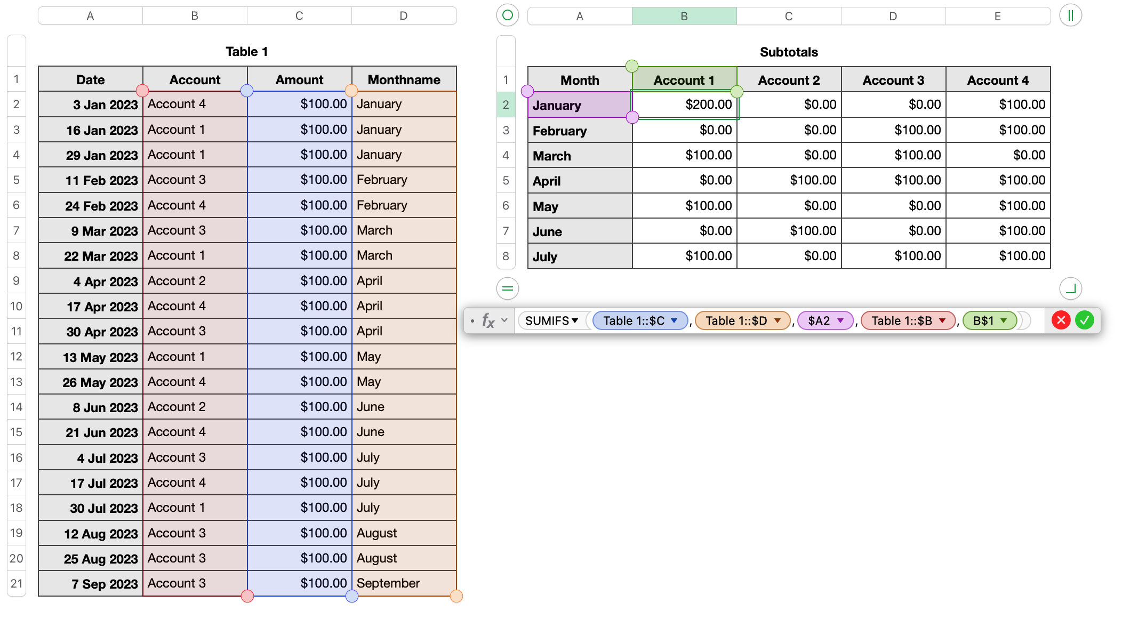Select column B header in Subtotals
Viewport: 1122px width, 627px height.
pyautogui.click(x=684, y=16)
